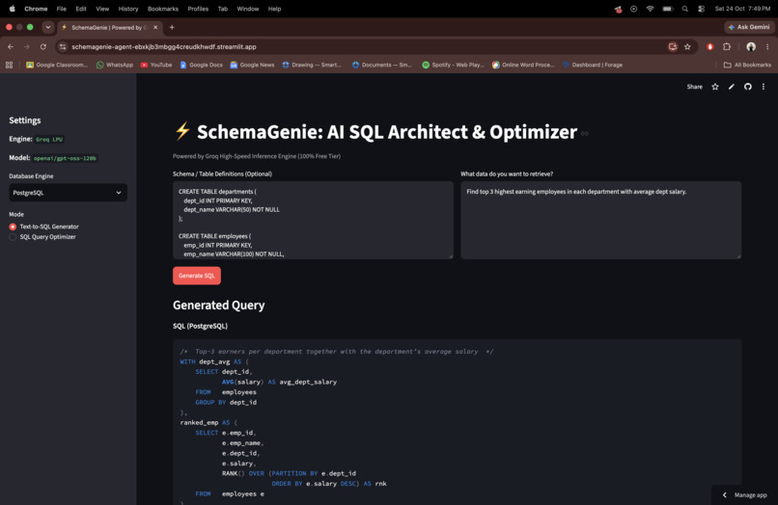Open the Google News bookmark
The height and width of the screenshot is (505, 778).
tap(252, 65)
